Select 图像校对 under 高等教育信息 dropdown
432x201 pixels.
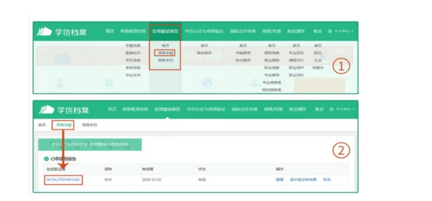[x=133, y=53]
